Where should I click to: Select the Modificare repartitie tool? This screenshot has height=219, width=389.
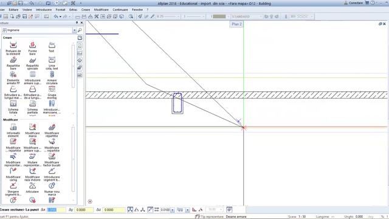[x=52, y=130]
